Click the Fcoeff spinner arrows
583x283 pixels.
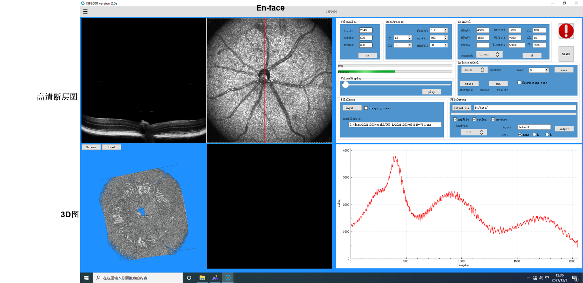click(446, 30)
